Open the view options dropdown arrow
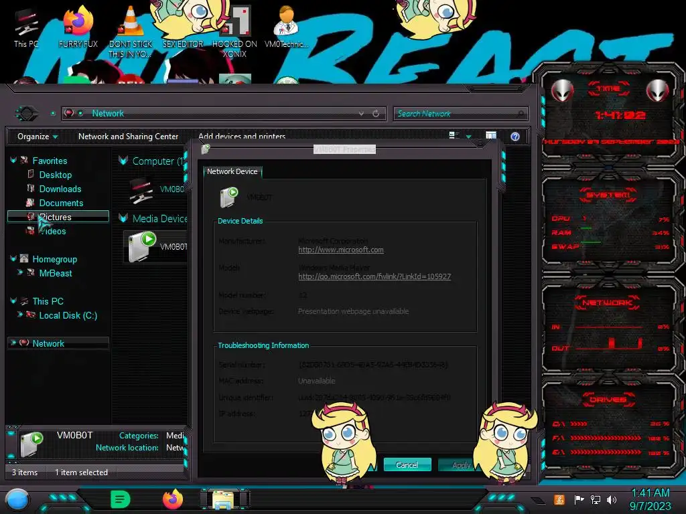The width and height of the screenshot is (686, 514). pos(468,137)
